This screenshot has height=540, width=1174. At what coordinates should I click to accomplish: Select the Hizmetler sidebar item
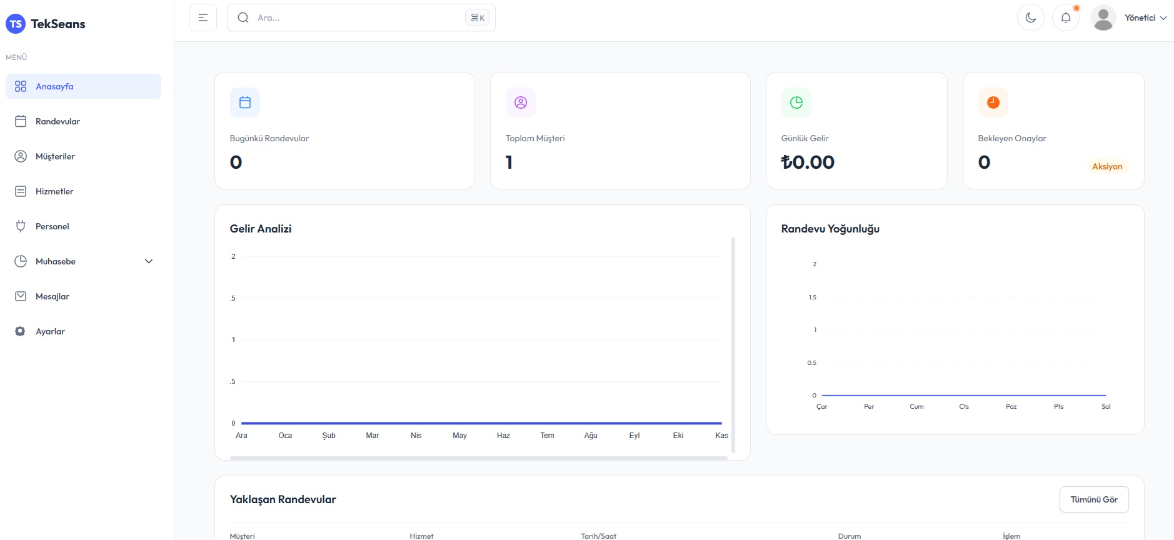click(x=54, y=191)
